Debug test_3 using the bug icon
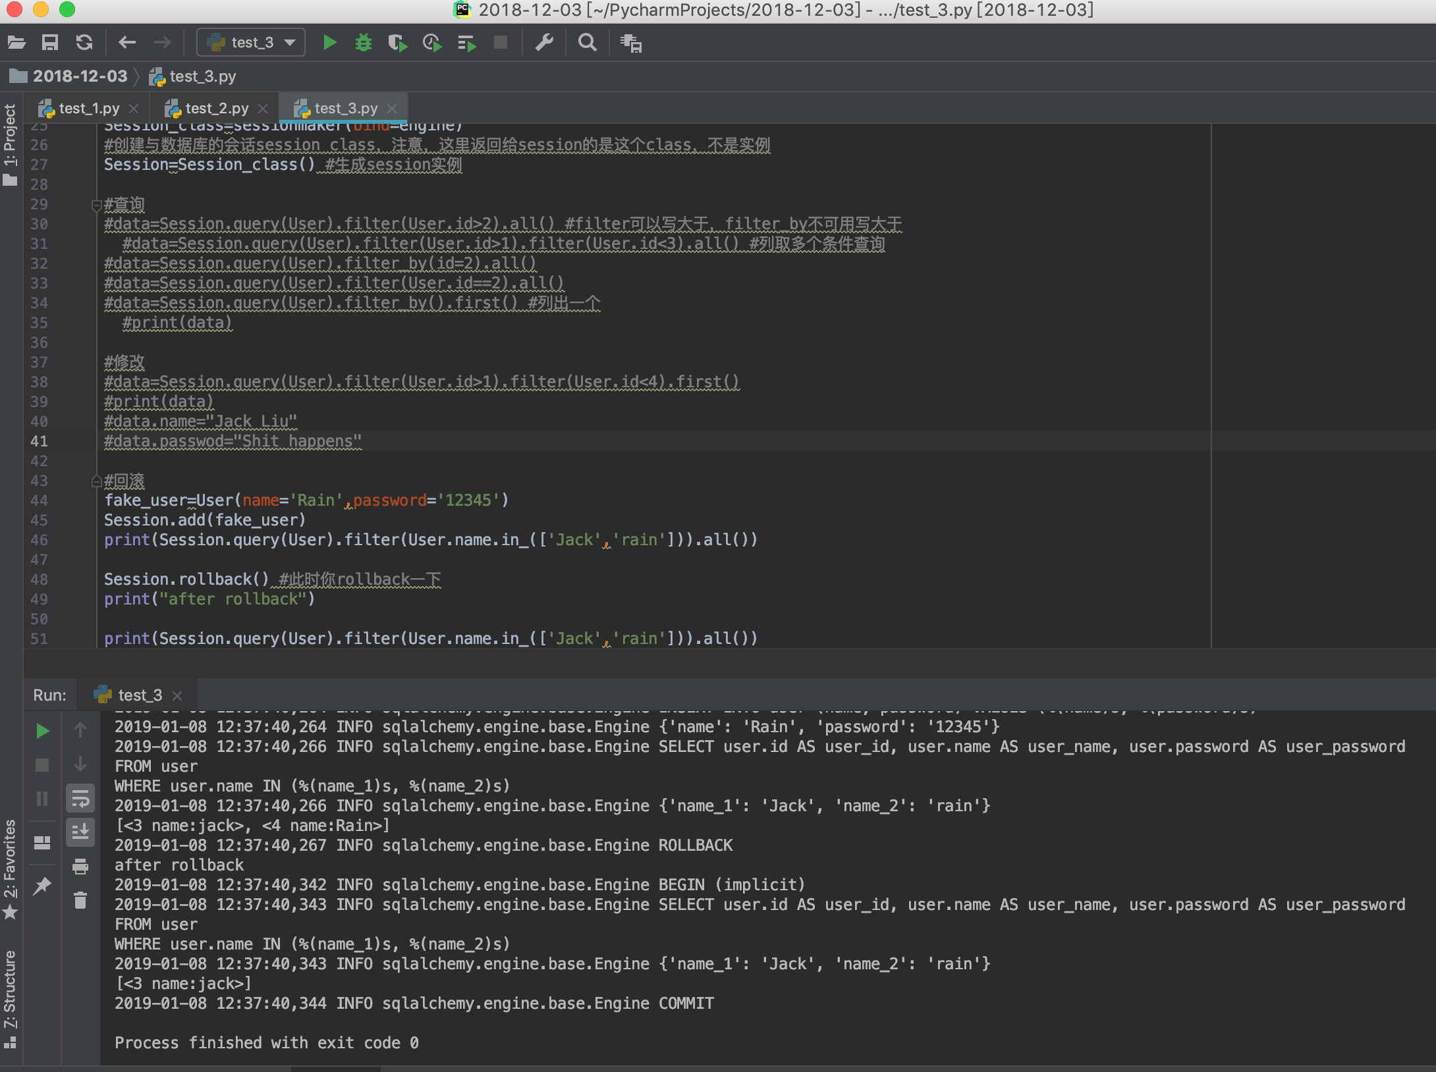Viewport: 1436px width, 1072px height. (364, 42)
